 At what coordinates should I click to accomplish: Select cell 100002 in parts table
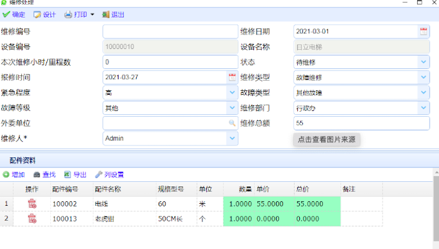(x=71, y=204)
